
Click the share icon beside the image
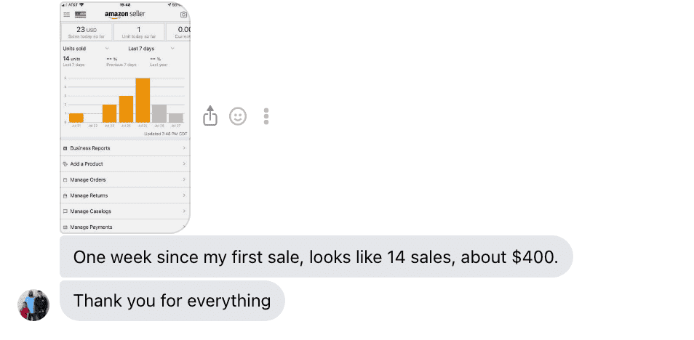pos(210,116)
